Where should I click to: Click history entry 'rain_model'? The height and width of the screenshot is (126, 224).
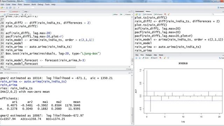143,43
